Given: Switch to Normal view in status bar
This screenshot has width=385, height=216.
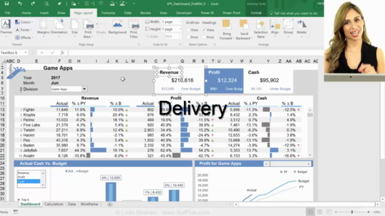Looking at the screenshot, I should 310,212.
